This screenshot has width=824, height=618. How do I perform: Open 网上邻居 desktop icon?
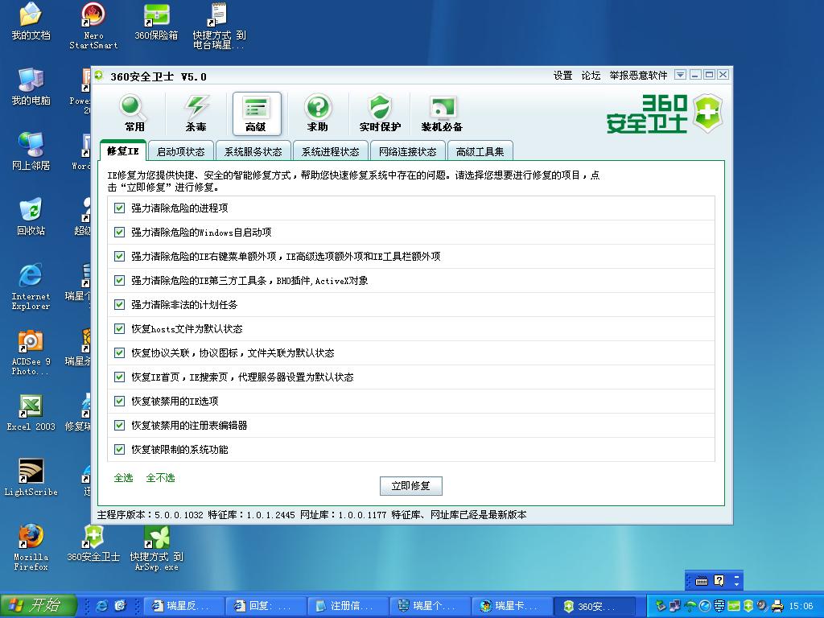(31, 152)
